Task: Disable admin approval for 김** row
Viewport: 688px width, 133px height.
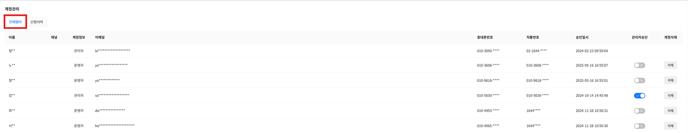Action: 639,96
